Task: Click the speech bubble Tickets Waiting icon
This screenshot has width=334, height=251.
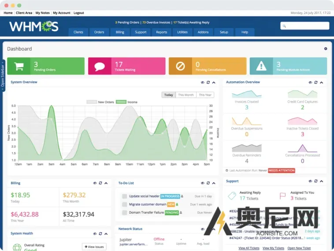Action: tap(100, 66)
